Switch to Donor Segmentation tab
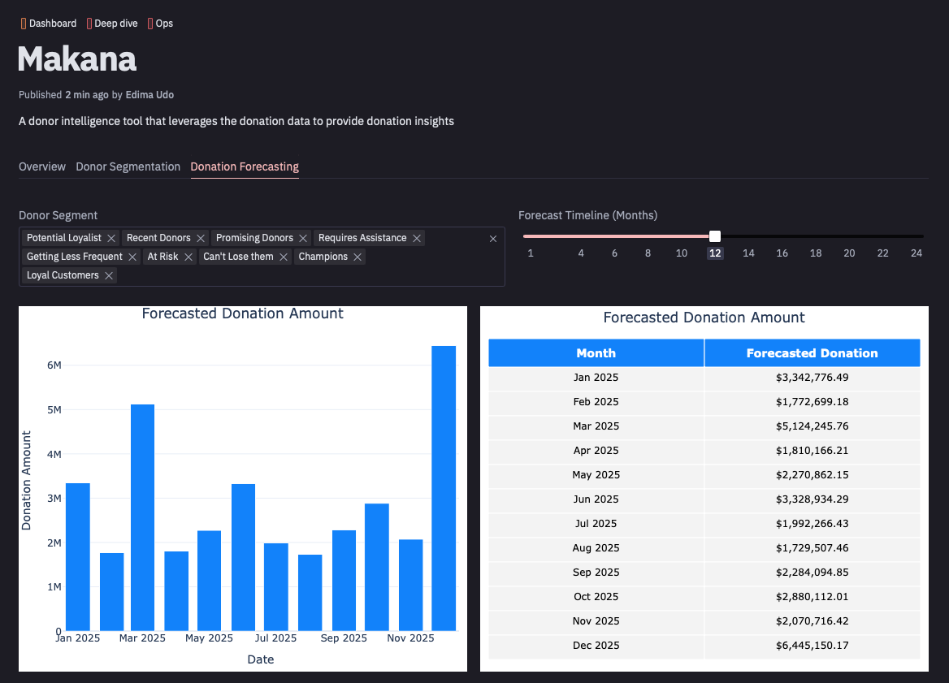The image size is (949, 683). click(x=128, y=166)
